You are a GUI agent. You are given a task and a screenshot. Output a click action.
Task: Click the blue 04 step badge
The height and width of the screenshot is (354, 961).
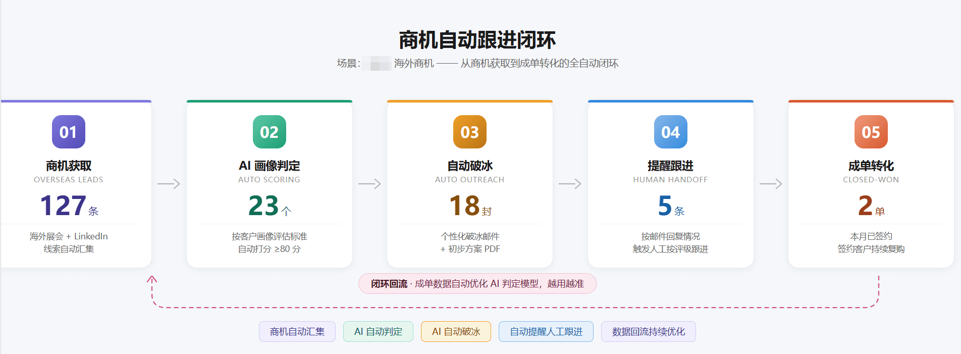[671, 132]
